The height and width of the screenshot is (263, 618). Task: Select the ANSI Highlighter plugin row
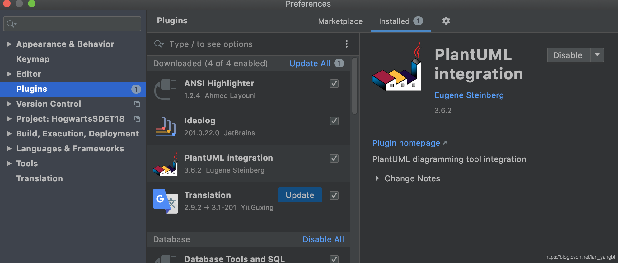tap(248, 89)
